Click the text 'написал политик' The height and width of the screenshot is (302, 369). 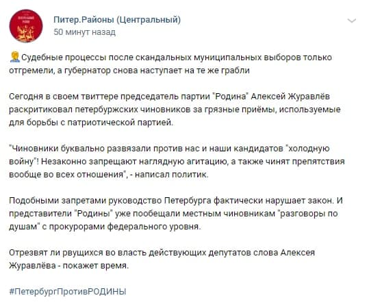point(172,175)
